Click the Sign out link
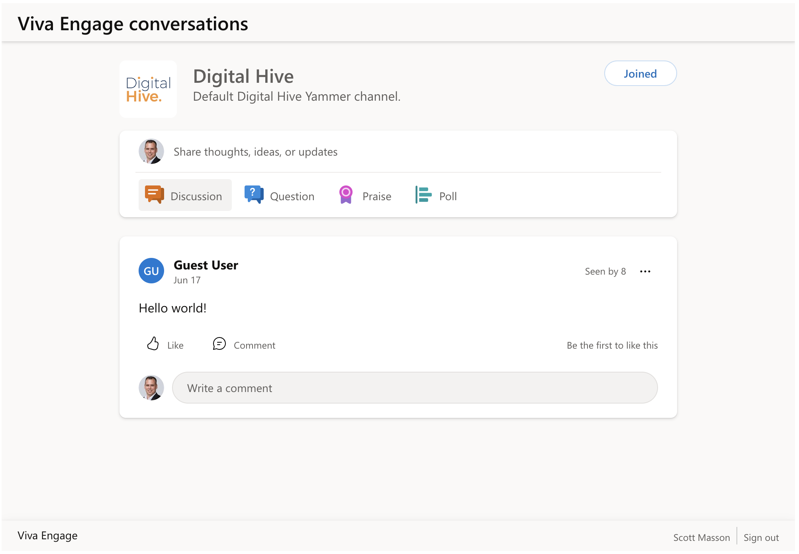This screenshot has width=799, height=554. tap(761, 538)
